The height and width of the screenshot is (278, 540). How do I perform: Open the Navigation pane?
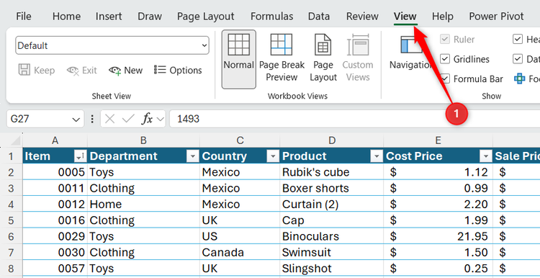[x=410, y=52]
